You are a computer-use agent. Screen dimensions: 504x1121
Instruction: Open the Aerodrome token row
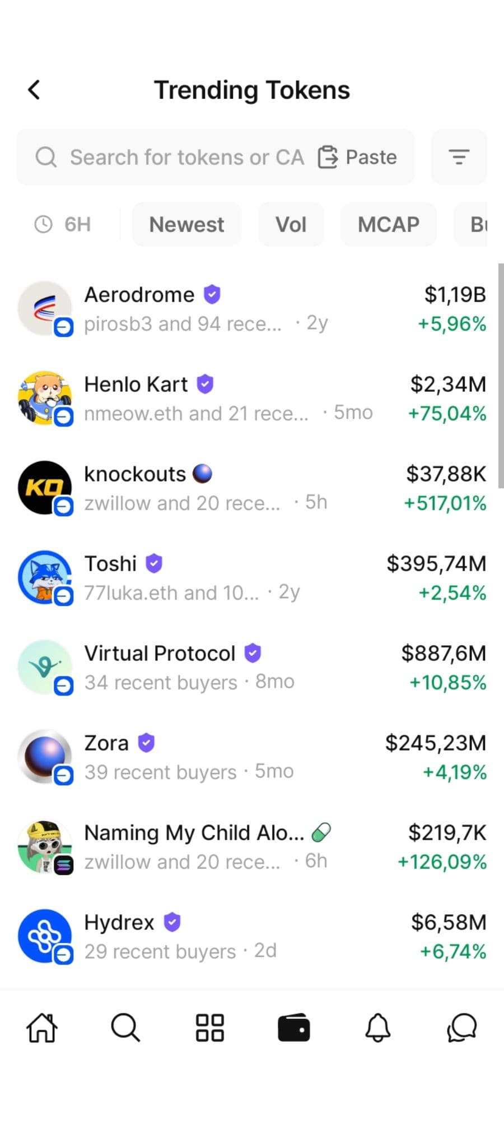pyautogui.click(x=252, y=309)
